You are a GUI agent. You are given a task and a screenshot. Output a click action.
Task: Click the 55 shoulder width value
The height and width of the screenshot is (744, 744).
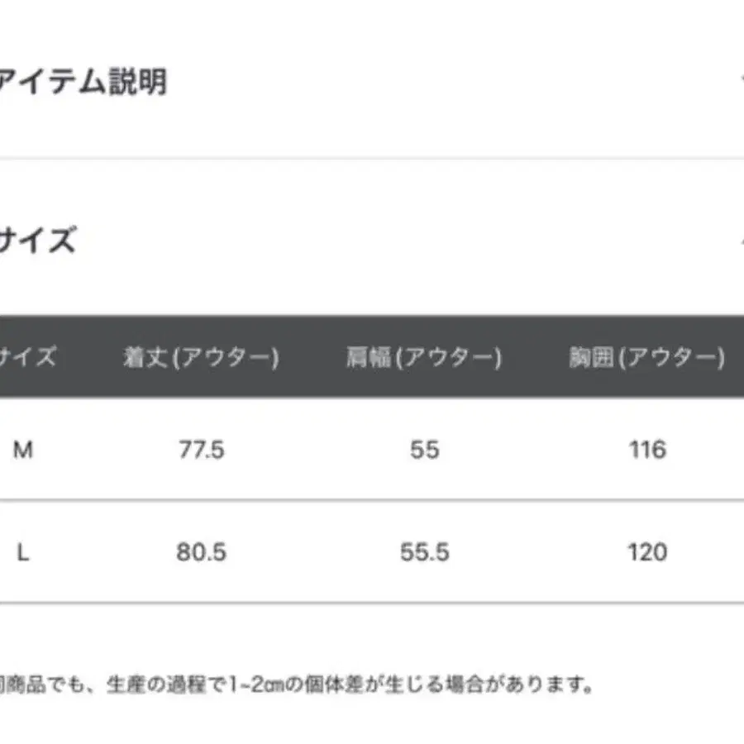[x=424, y=450]
